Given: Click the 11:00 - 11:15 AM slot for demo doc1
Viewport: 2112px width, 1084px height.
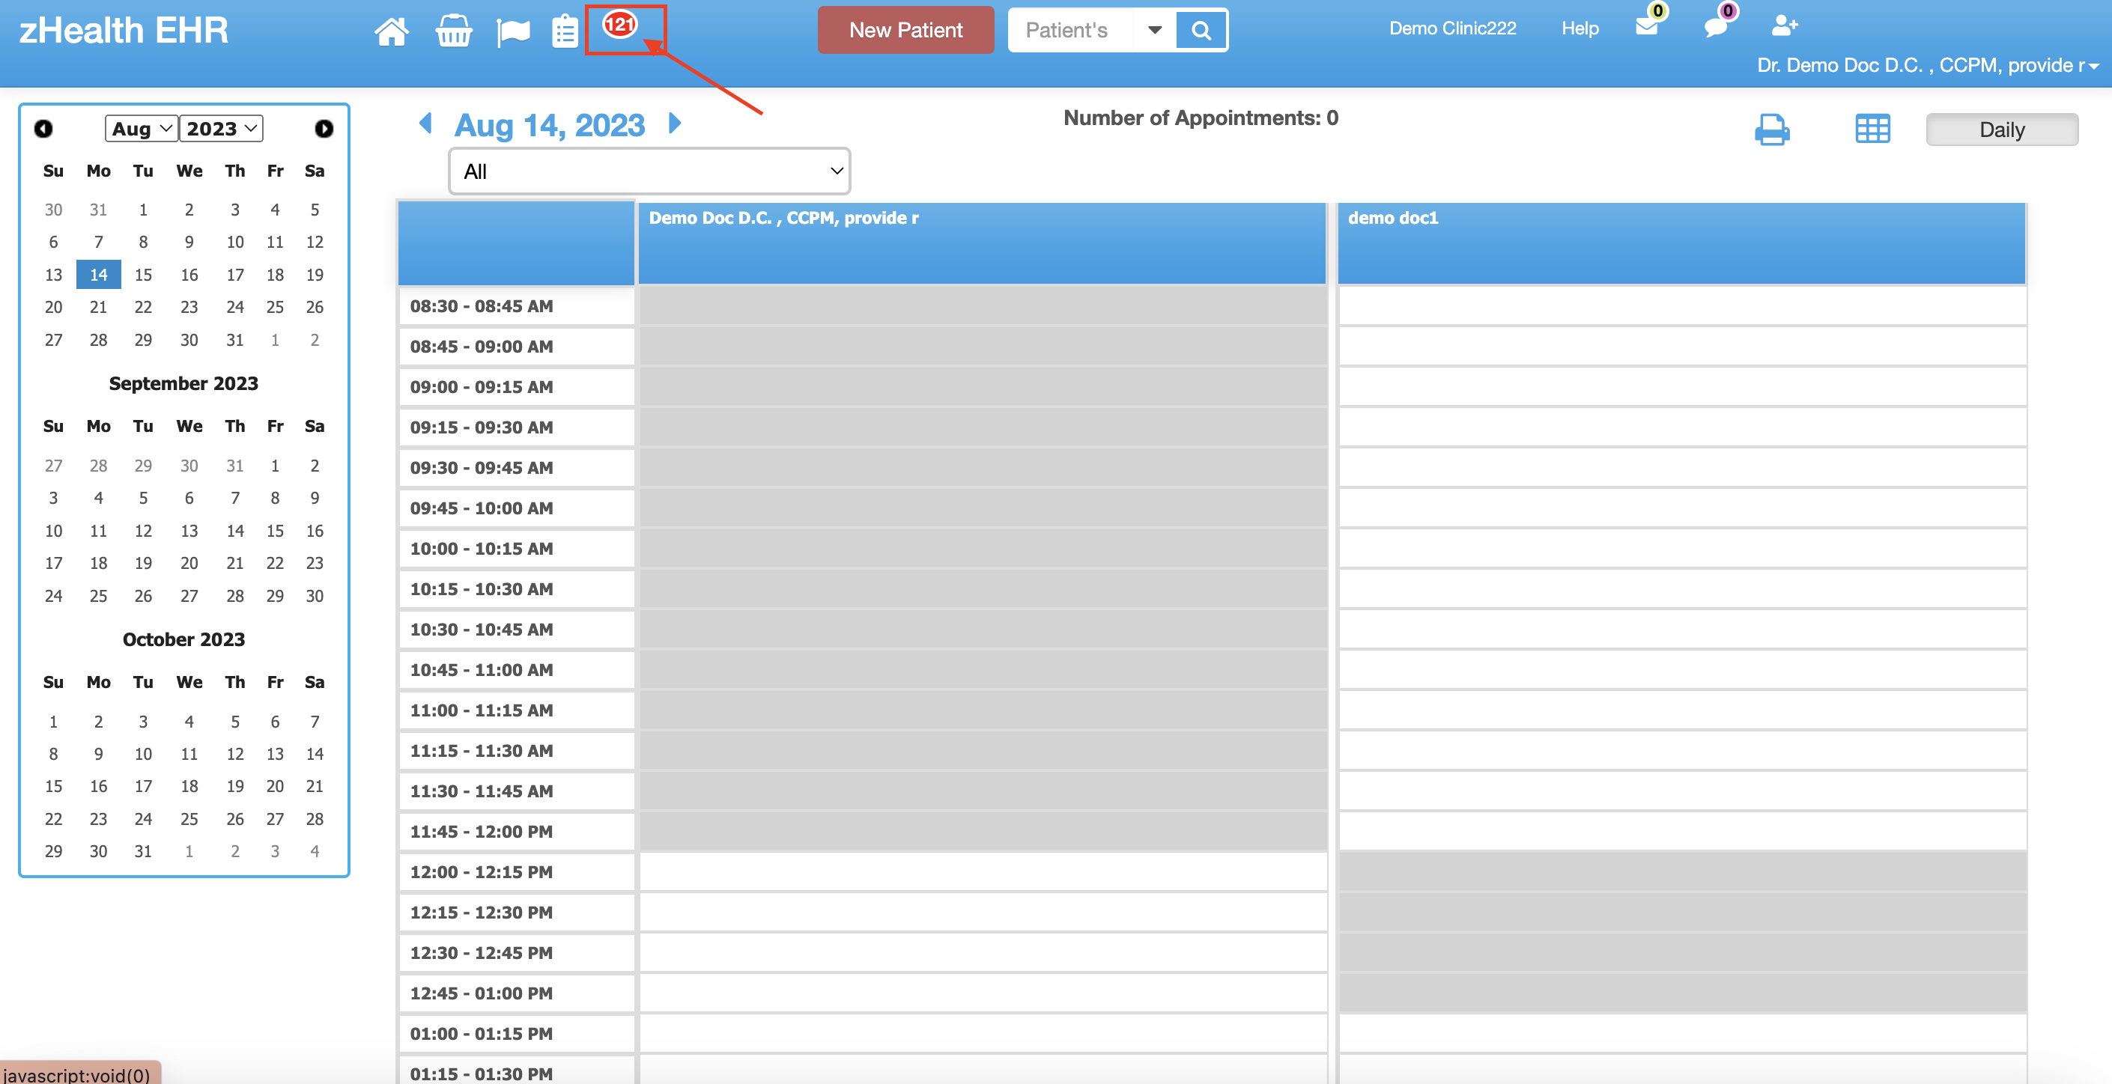Looking at the screenshot, I should point(1681,710).
